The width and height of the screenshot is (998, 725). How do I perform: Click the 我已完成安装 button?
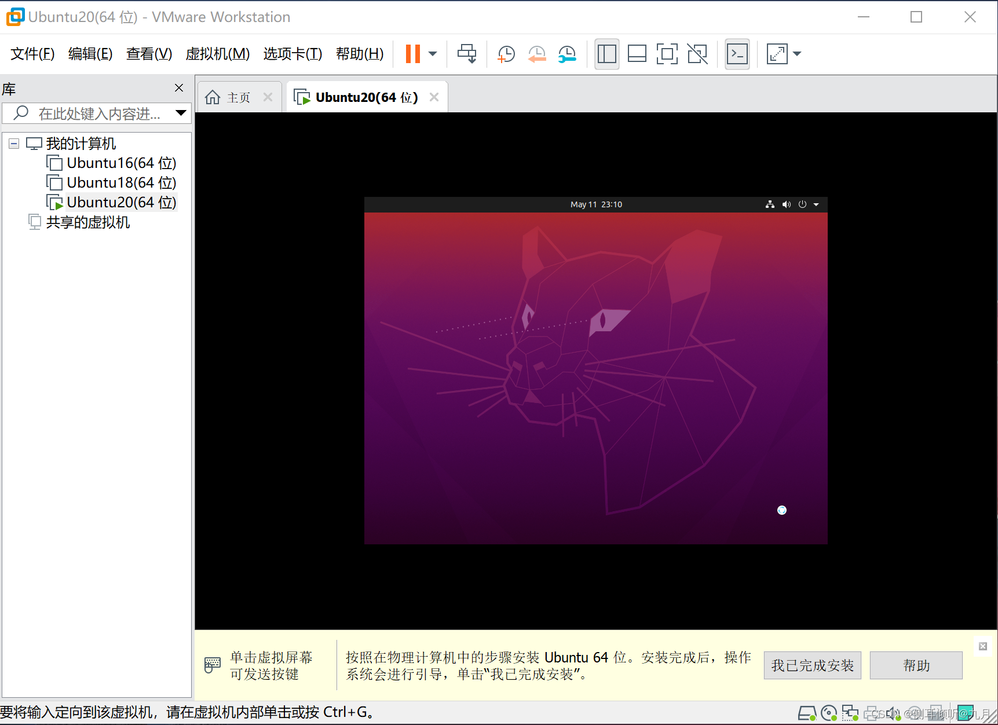(x=812, y=665)
